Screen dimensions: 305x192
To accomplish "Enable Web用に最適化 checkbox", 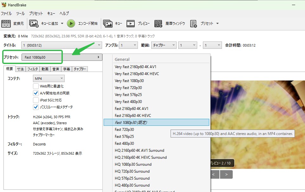I will [x=36, y=86].
